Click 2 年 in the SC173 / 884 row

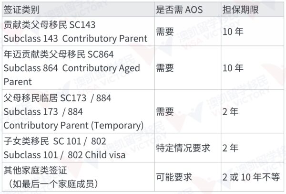click(231, 111)
